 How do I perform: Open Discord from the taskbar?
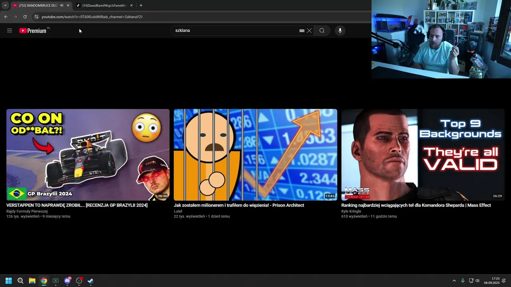(67, 281)
